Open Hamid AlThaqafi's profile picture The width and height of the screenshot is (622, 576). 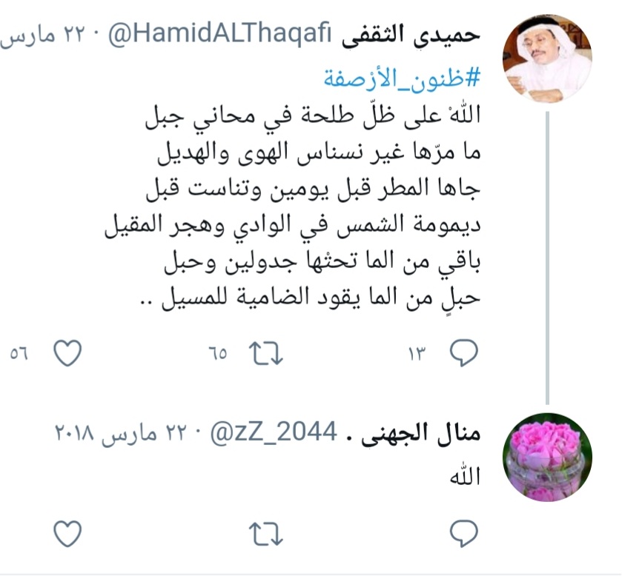pos(547,58)
